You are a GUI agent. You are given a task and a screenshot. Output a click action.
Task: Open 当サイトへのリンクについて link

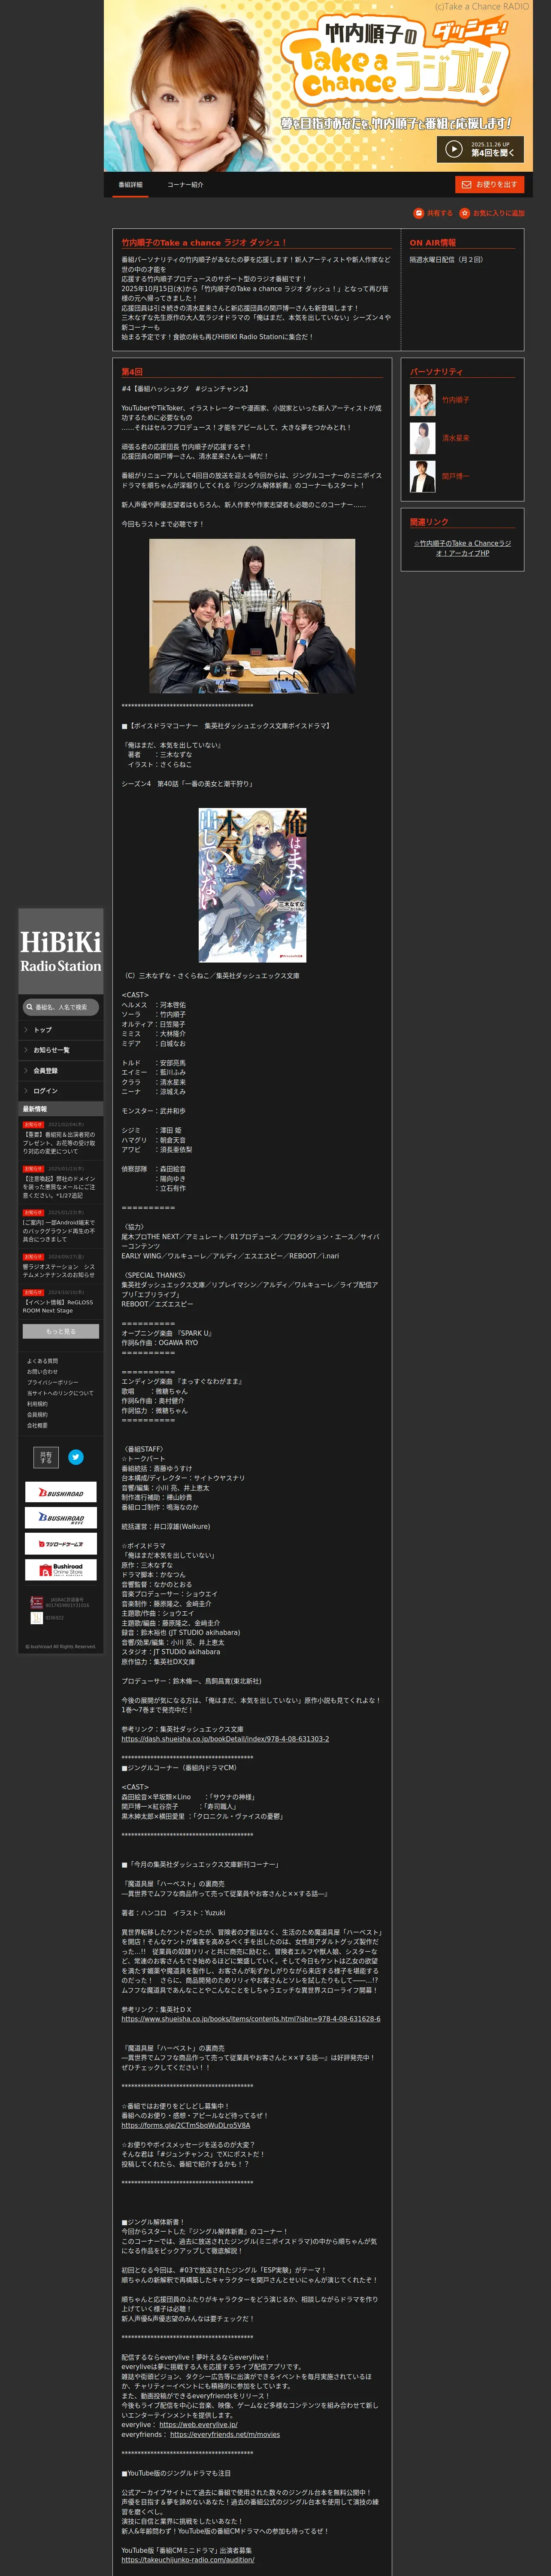pyautogui.click(x=60, y=1393)
